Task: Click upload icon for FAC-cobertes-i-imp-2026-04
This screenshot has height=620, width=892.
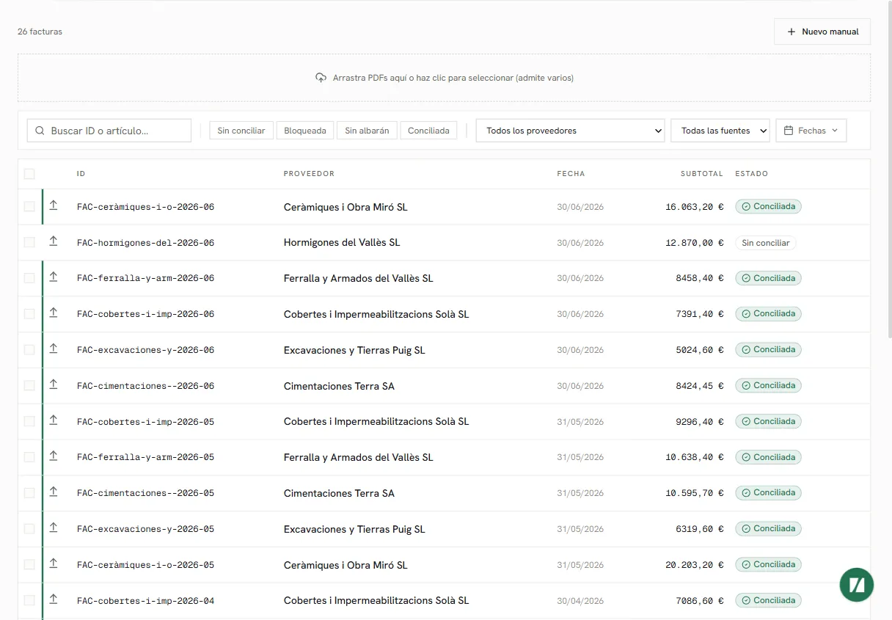Action: tap(54, 599)
